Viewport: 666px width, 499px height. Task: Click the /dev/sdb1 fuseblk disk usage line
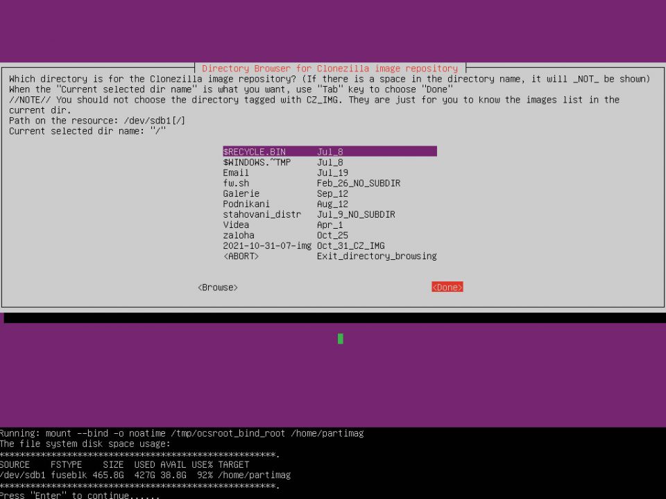[x=145, y=475]
